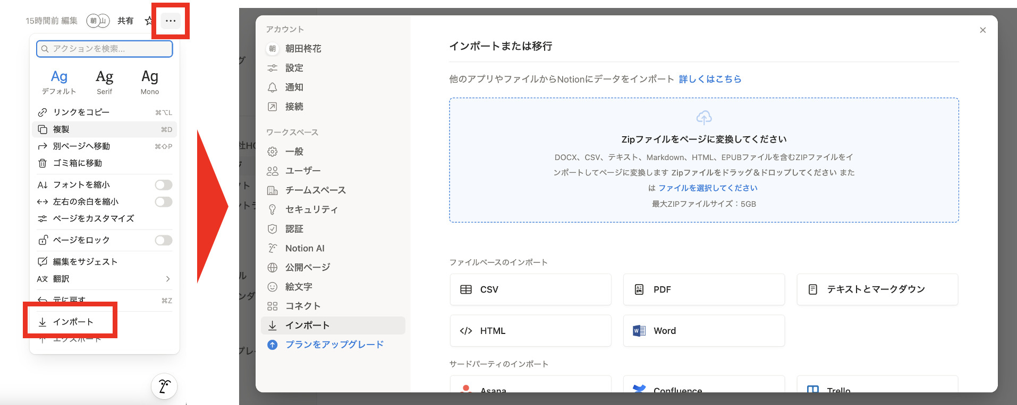Close the import settings dialog
Screen dimensions: 1017x405
tap(982, 30)
